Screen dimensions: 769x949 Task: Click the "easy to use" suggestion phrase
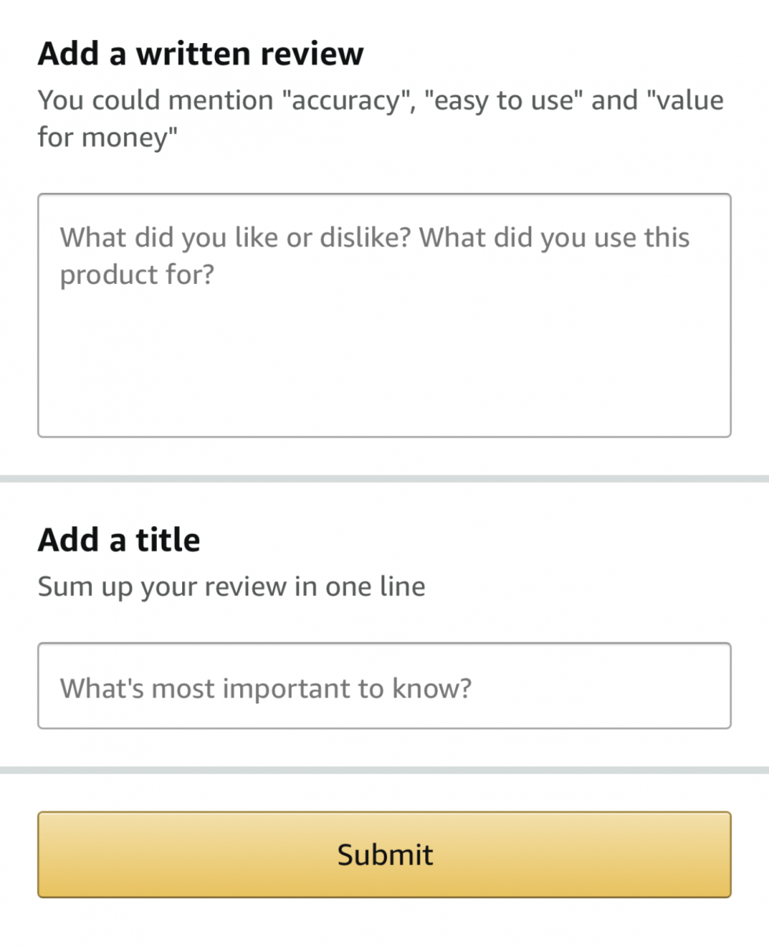click(502, 101)
